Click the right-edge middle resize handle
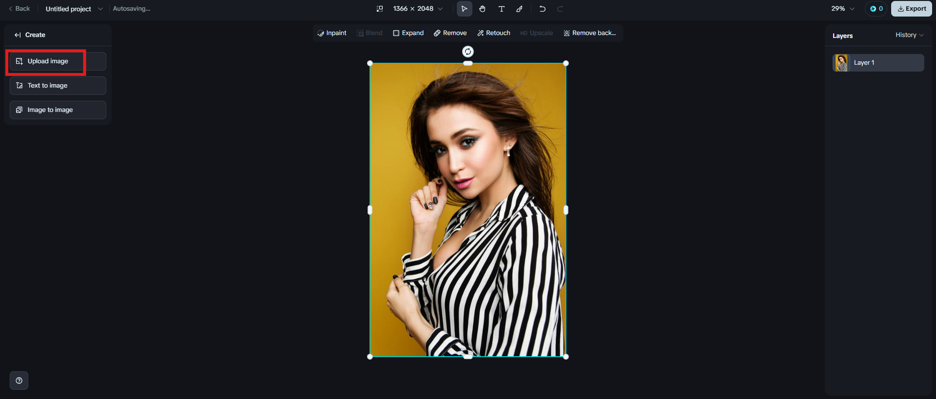 (566, 210)
